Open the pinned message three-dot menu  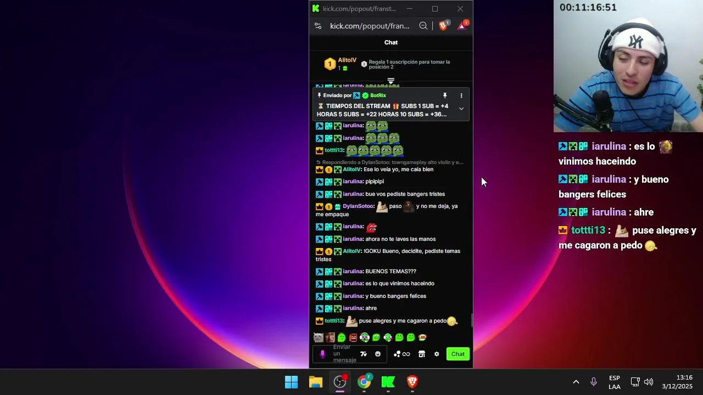pos(461,95)
